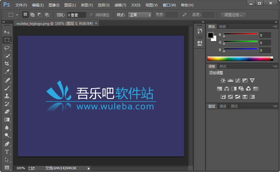Switch to the 路径 tab

point(234,106)
